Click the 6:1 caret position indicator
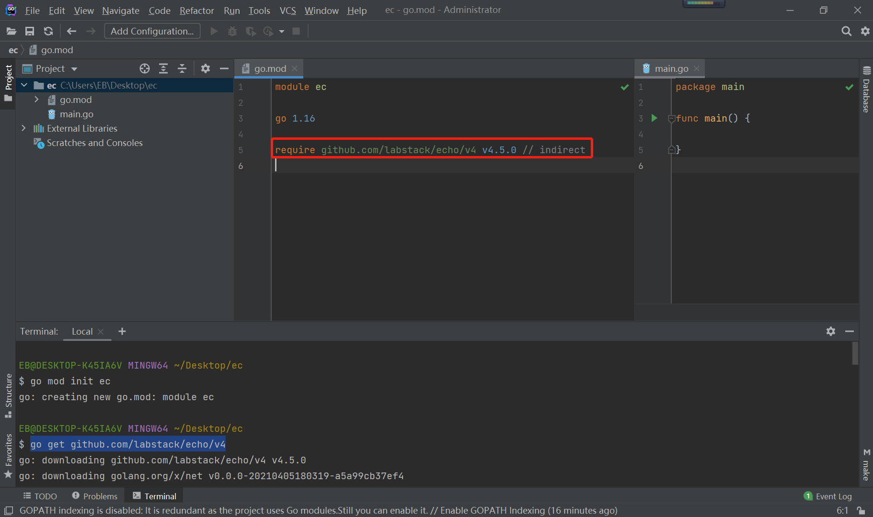 (x=842, y=510)
